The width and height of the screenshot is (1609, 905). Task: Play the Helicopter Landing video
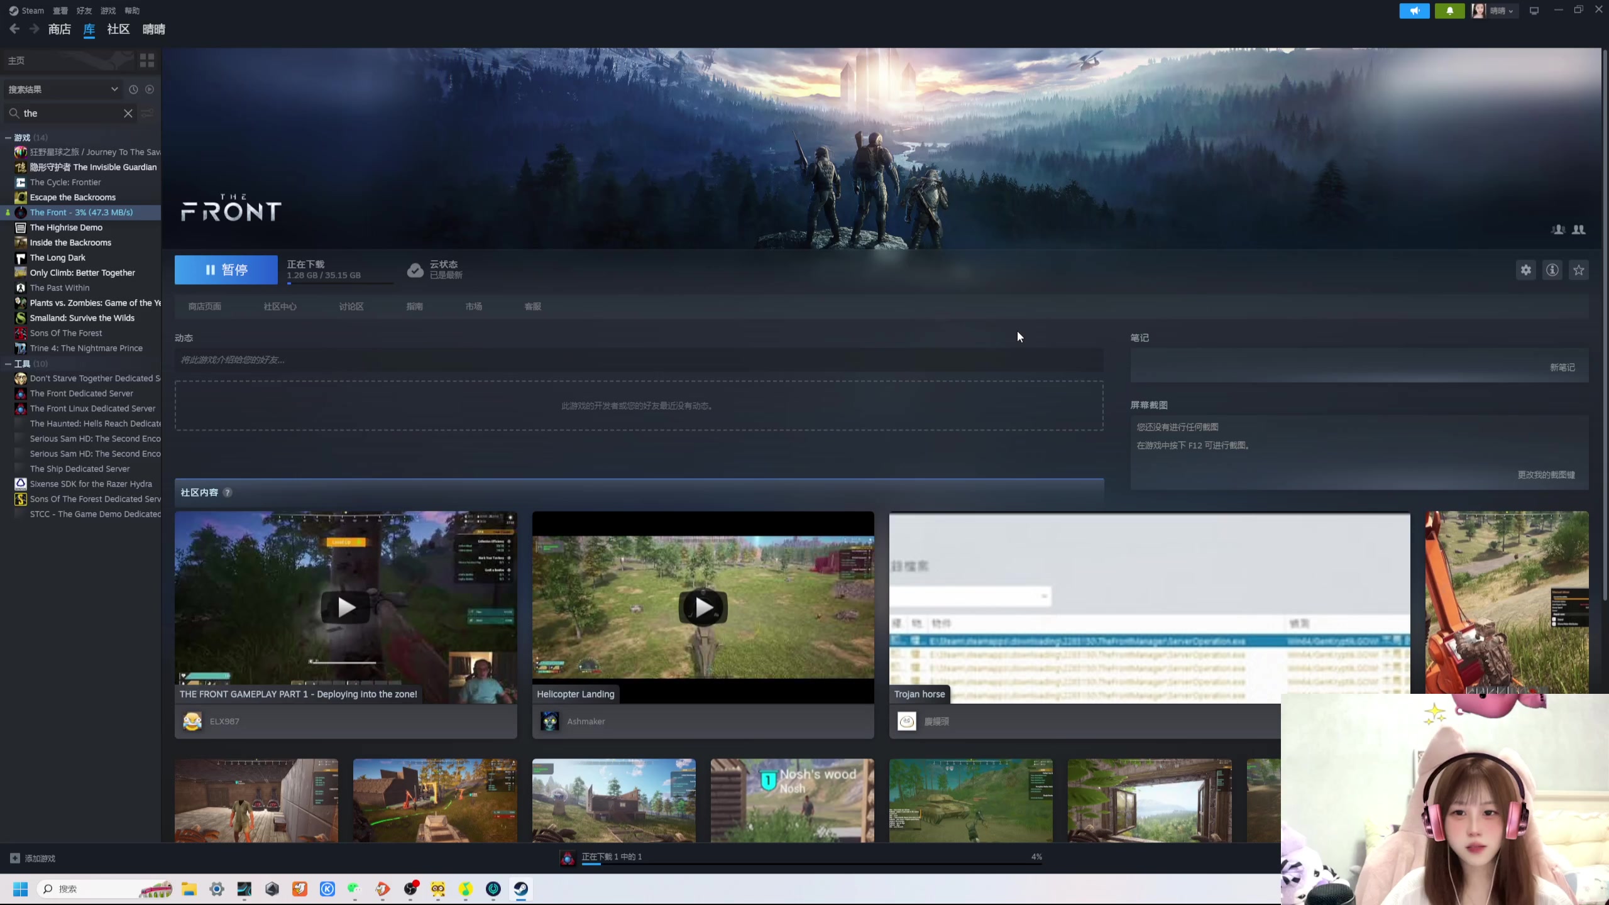(x=703, y=607)
